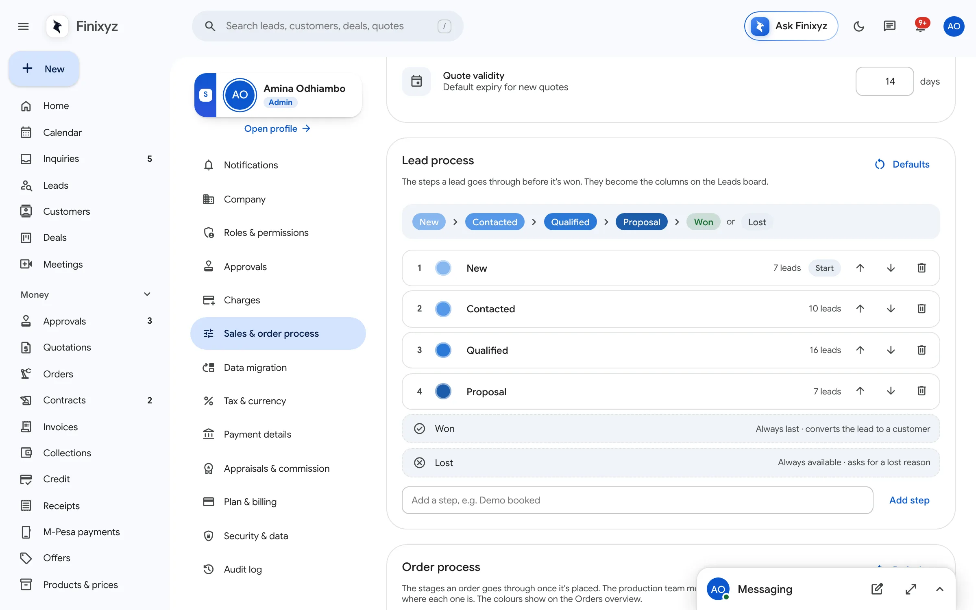Open Inquiries with 5 badge
Image resolution: width=976 pixels, height=610 pixels.
(x=86, y=159)
